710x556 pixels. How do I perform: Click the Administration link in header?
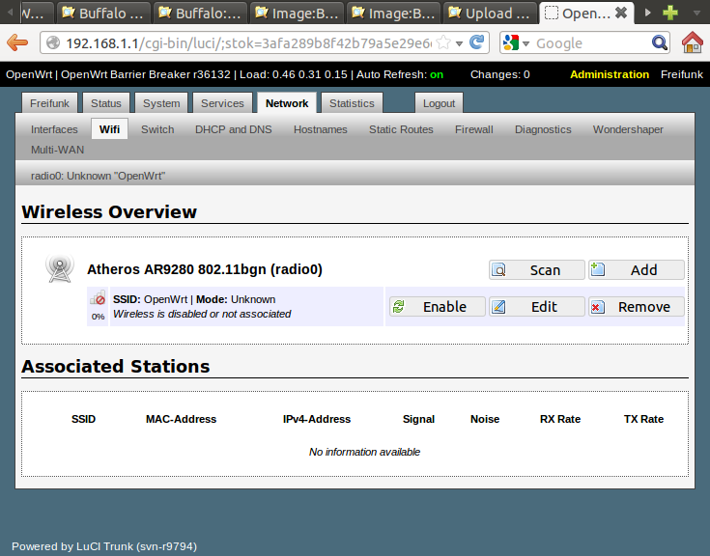pyautogui.click(x=610, y=74)
